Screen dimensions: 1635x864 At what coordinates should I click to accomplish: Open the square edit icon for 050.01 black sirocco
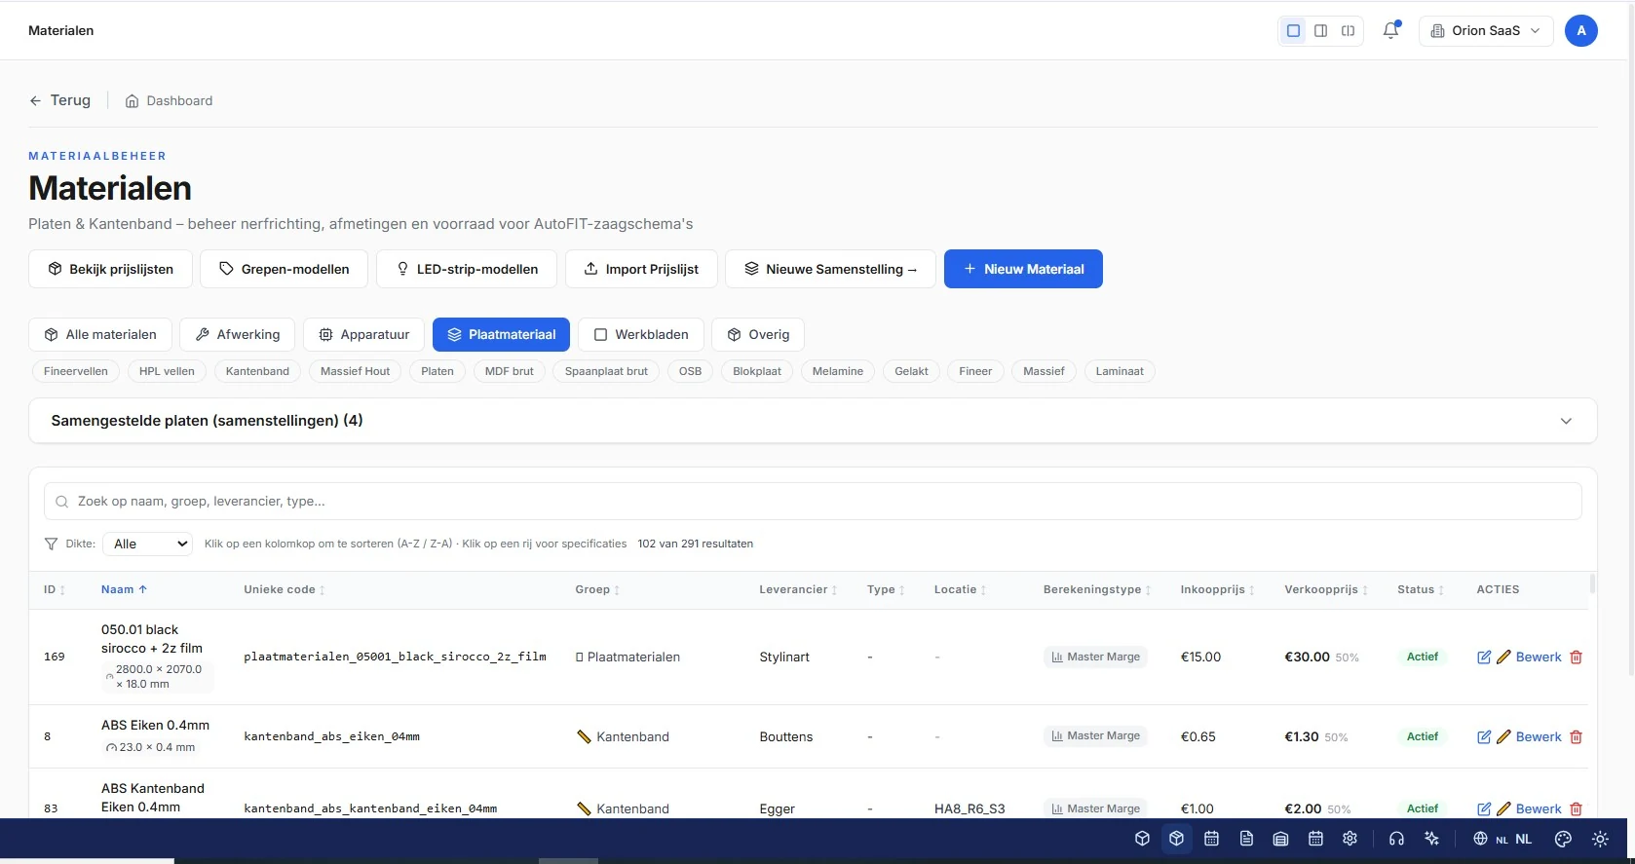coord(1484,657)
